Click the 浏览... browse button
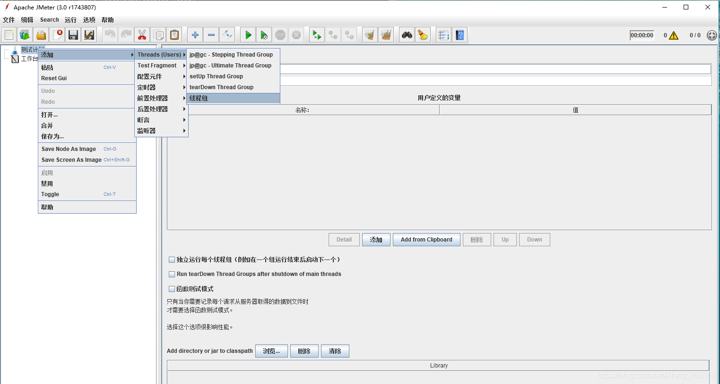This screenshot has width=720, height=384. 271,351
